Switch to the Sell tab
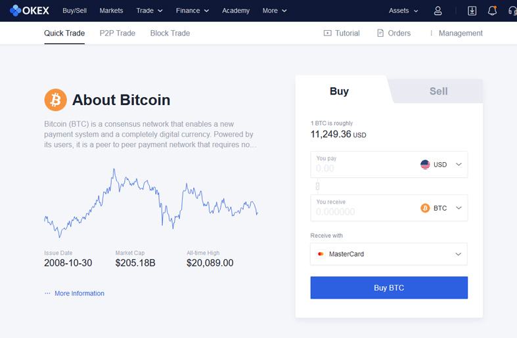The height and width of the screenshot is (338, 517). 438,91
